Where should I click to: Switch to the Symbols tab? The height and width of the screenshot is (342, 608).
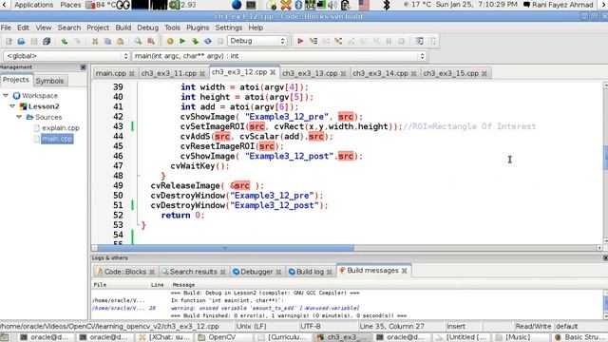[x=49, y=81]
